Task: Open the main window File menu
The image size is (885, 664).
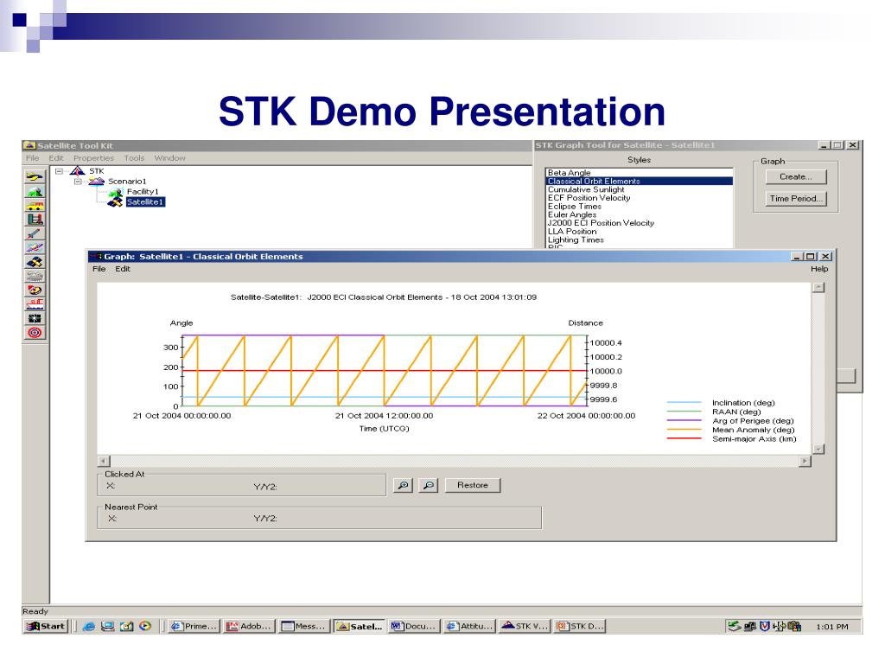Action: (33, 158)
